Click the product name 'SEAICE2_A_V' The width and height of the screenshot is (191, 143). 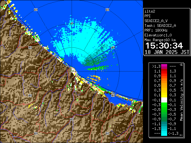pyautogui.click(x=156, y=21)
